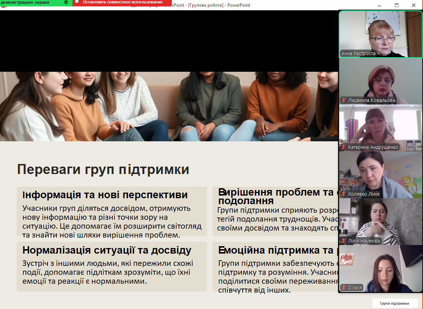Click the muted microphone icon beside Катерина Андрущенко
Image resolution: width=423 pixels, height=309 pixels.
coord(344,147)
